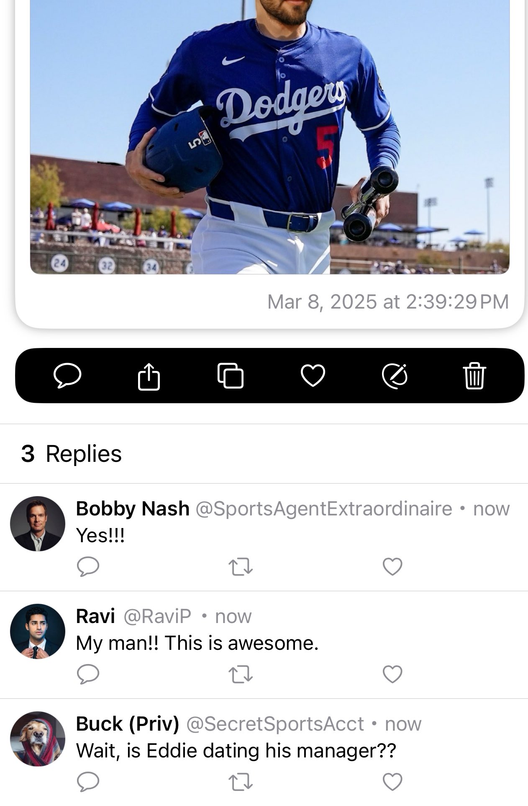Open @SportsAgentExtraordinaire handle link
Viewport: 528px width, 806px height.
click(x=324, y=509)
